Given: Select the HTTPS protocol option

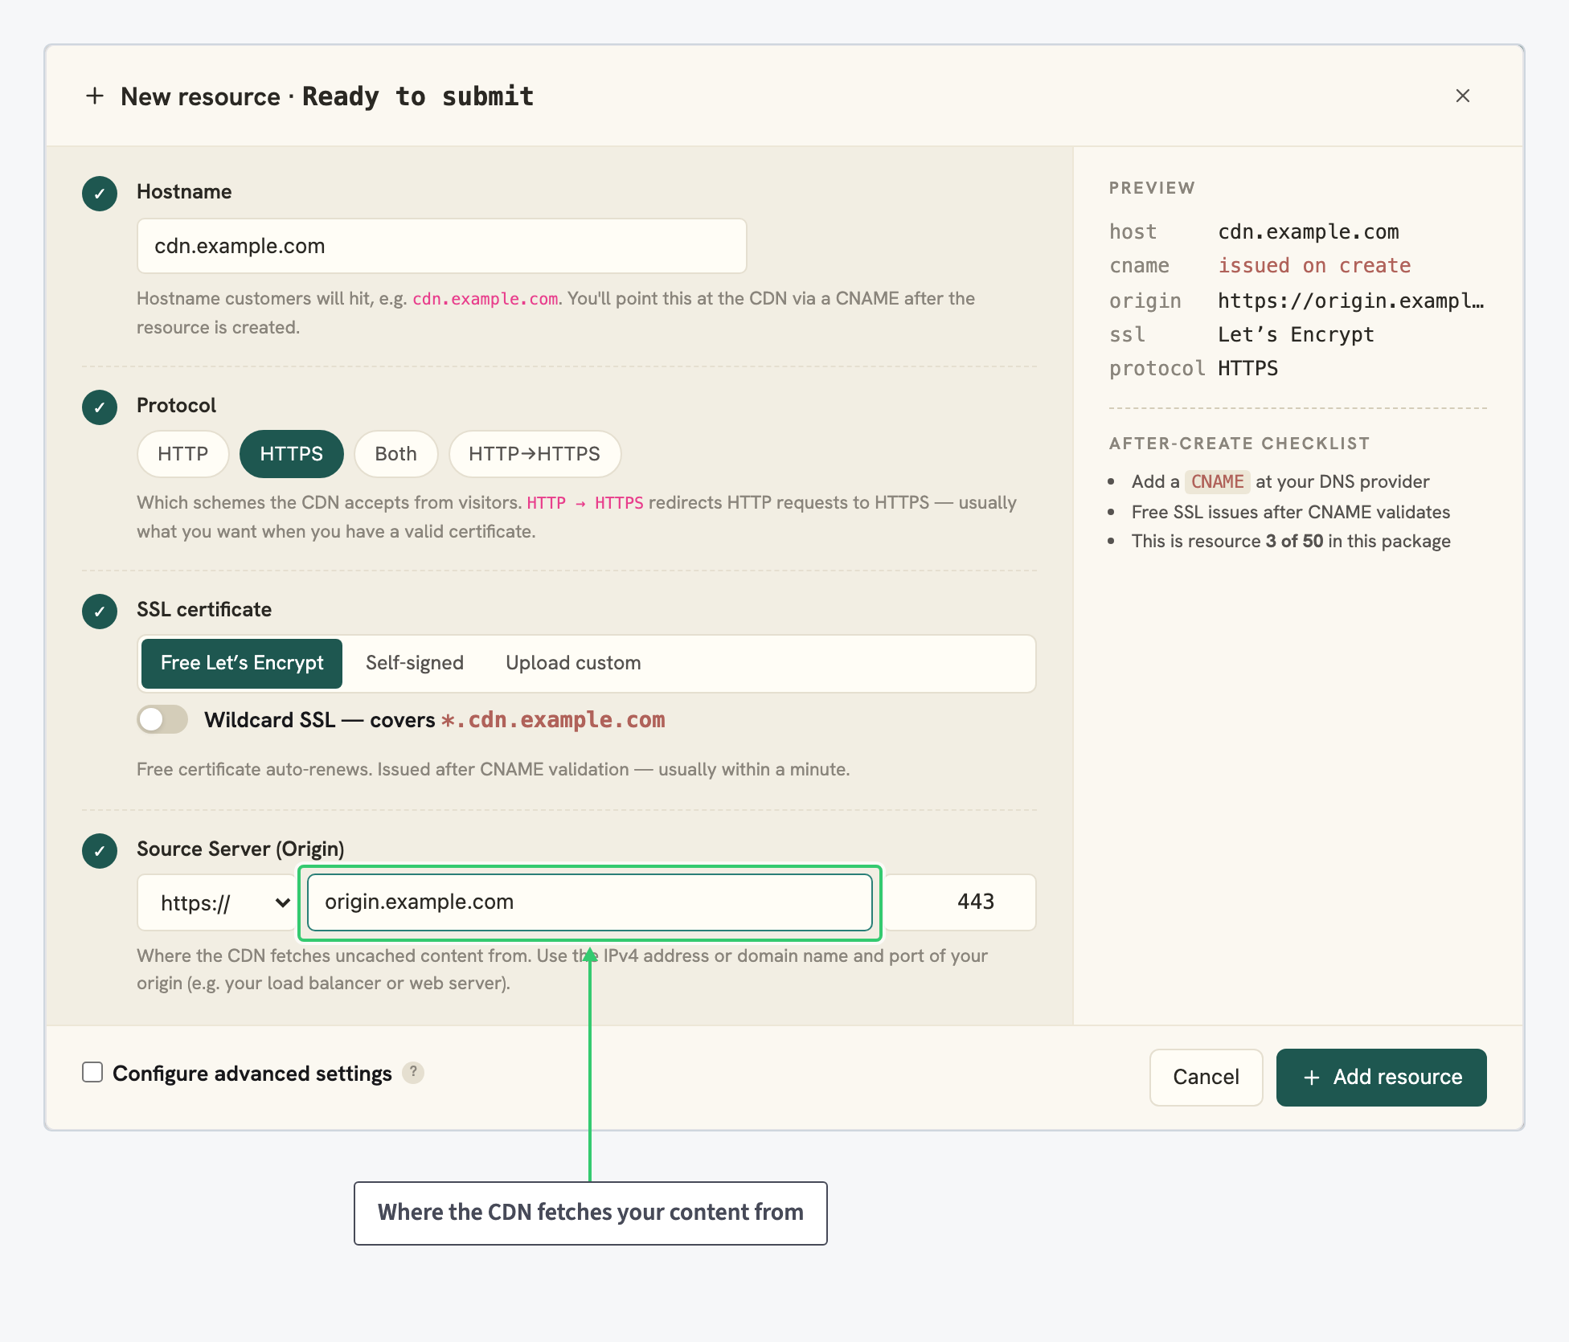Looking at the screenshot, I should tap(291, 454).
